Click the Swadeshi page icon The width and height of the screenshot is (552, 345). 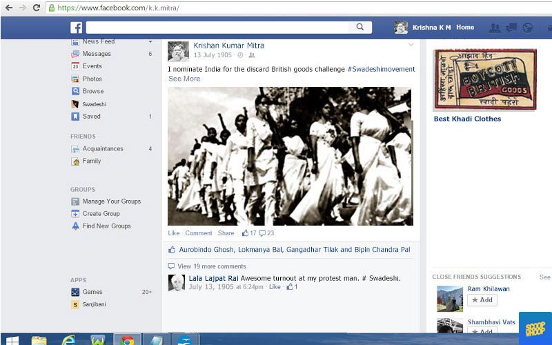point(75,104)
